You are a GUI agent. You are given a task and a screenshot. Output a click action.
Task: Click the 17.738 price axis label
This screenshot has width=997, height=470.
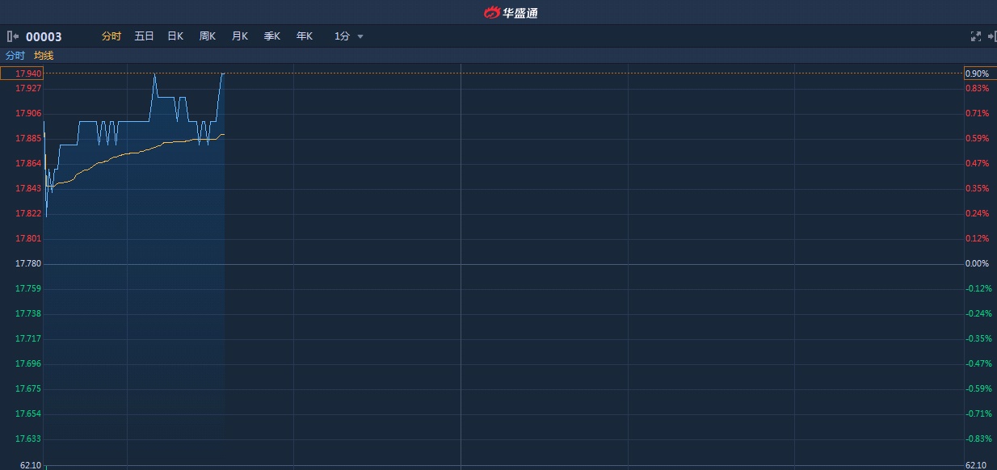point(28,313)
